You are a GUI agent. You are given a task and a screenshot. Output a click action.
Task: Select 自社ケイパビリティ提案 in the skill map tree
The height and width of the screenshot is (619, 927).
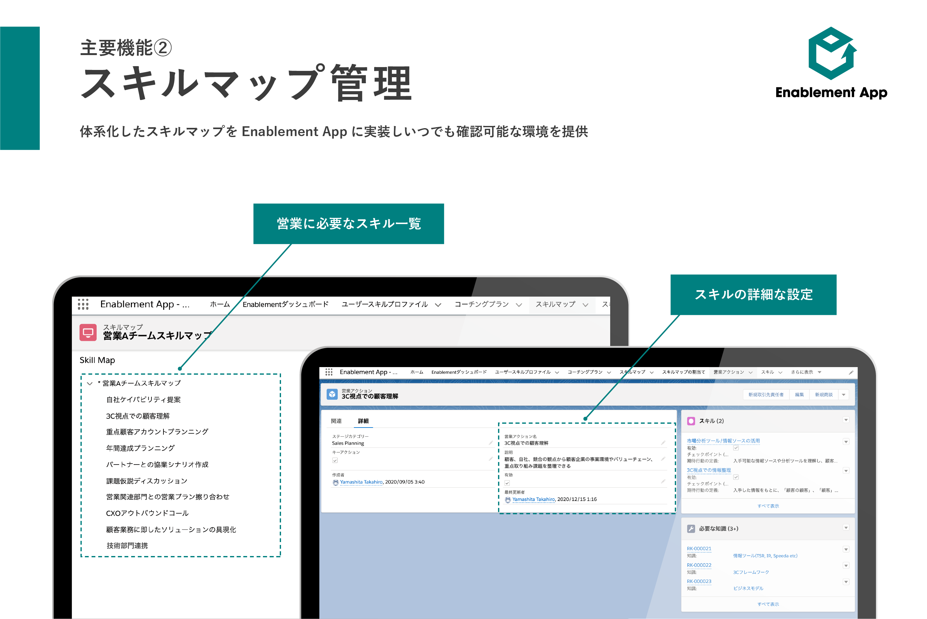point(143,400)
